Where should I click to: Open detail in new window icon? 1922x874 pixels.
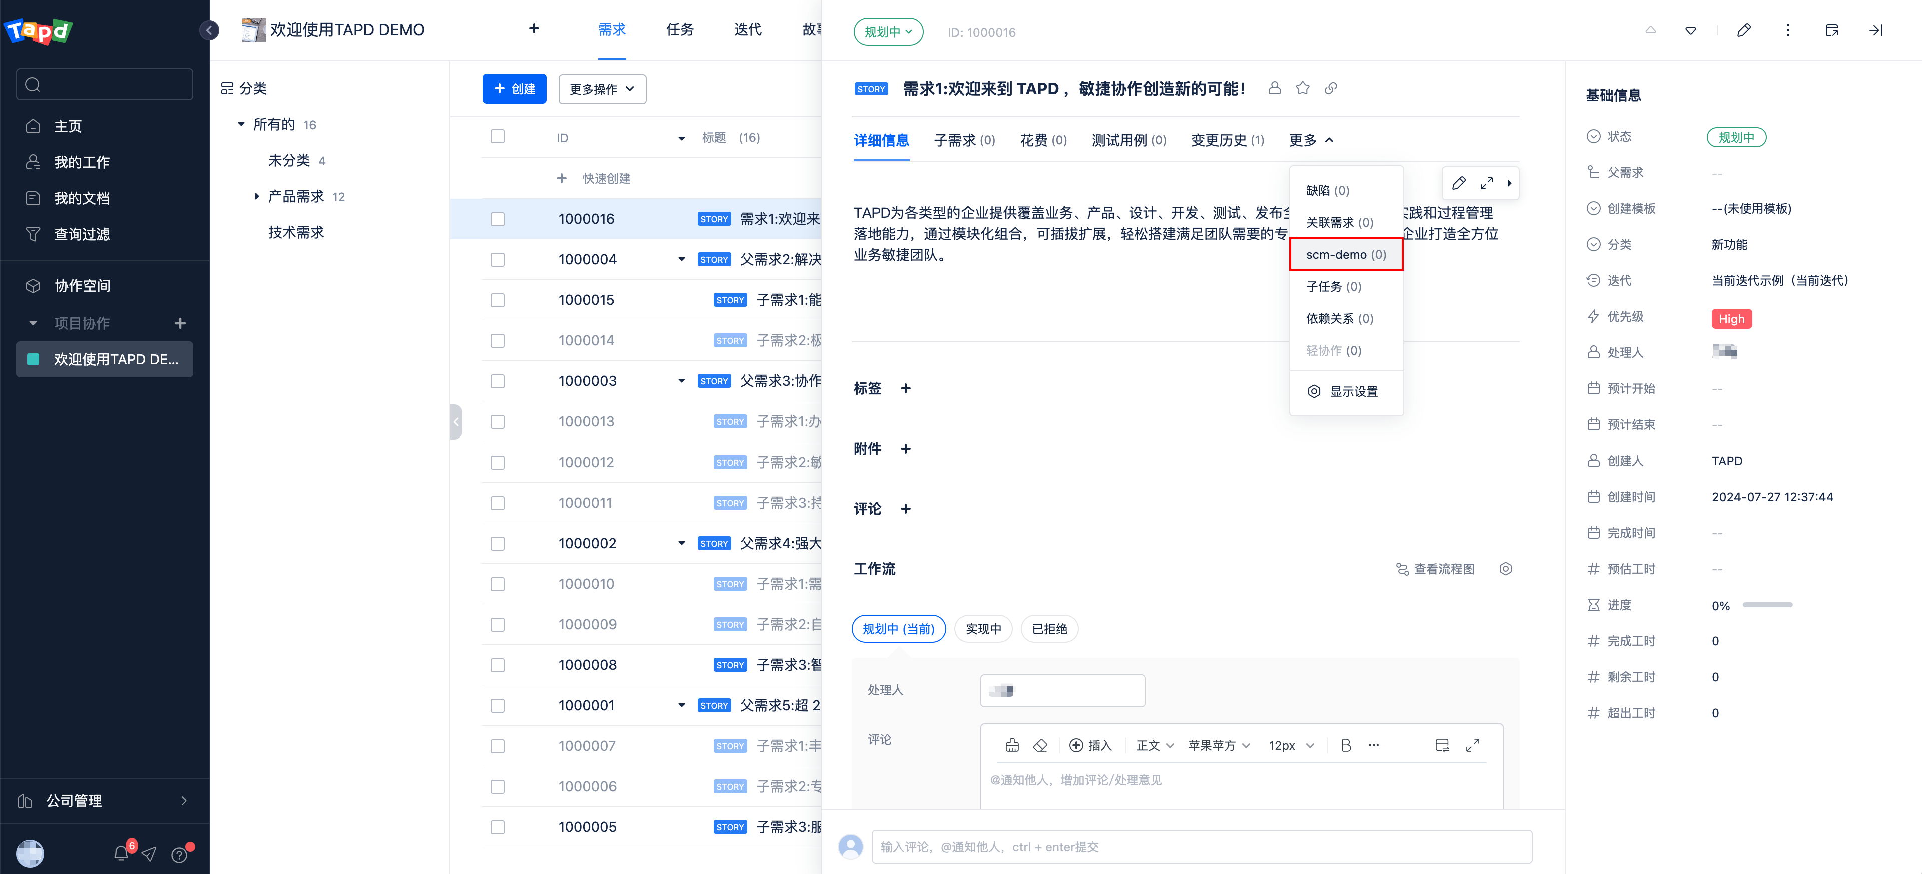[x=1832, y=30]
